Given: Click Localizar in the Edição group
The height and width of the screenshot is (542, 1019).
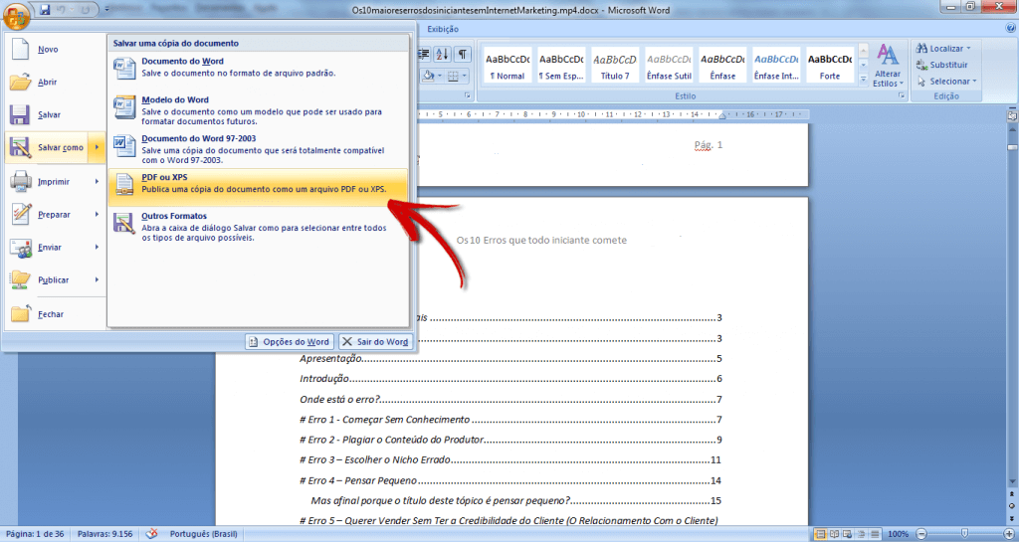Looking at the screenshot, I should [943, 49].
